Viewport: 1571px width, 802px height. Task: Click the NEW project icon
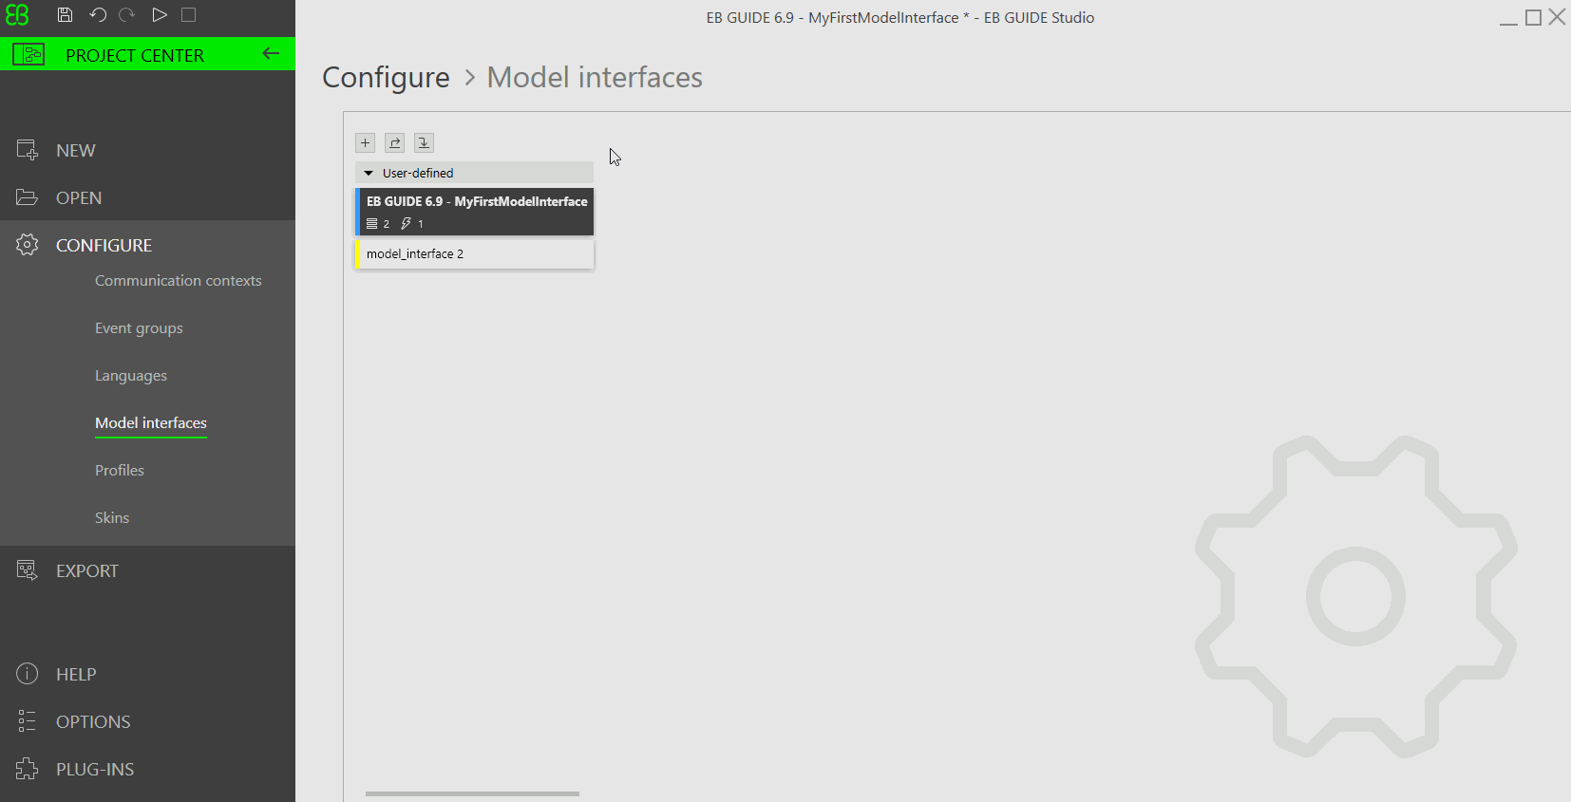(x=27, y=150)
